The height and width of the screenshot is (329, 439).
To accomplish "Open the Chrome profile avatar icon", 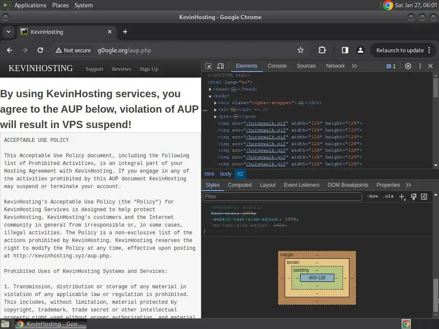I will (x=360, y=50).
